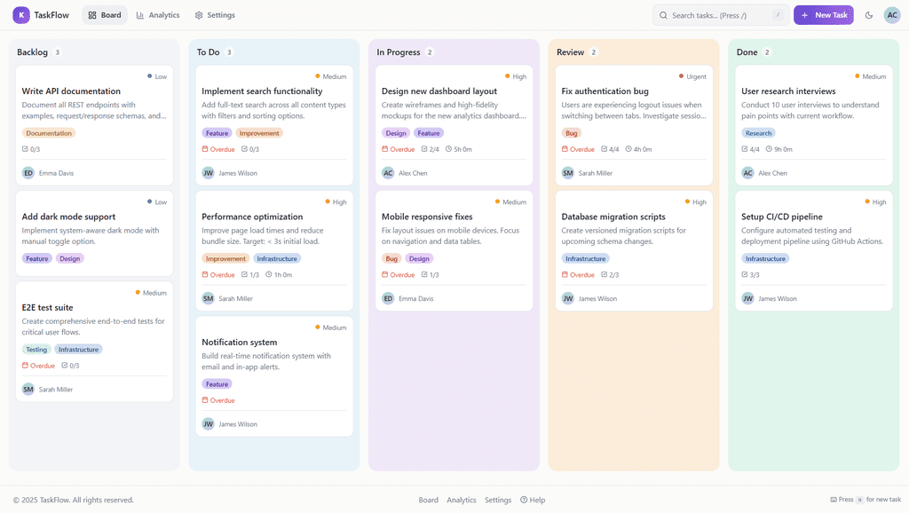Focus the Search tasks input field
909x513 pixels.
point(720,15)
